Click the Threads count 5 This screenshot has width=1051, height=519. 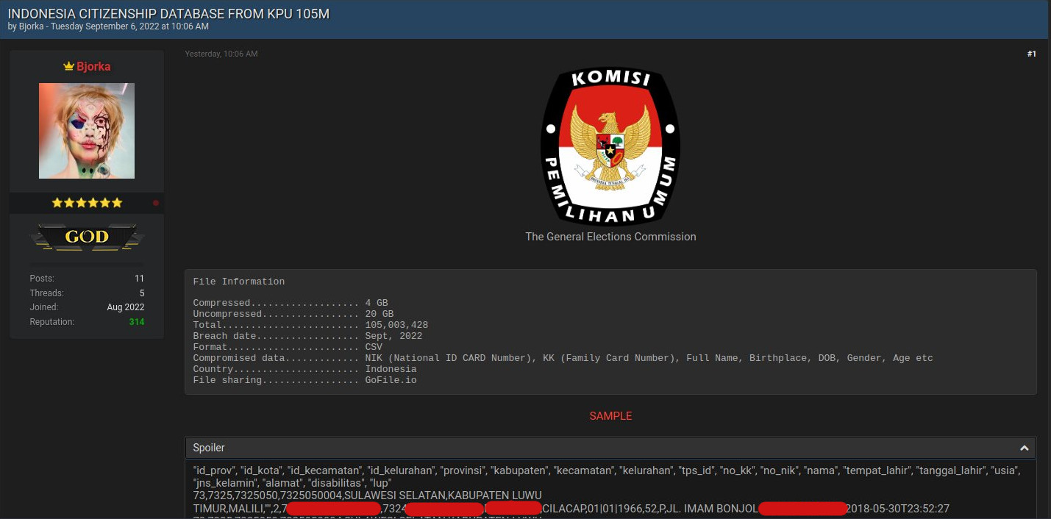click(x=142, y=293)
